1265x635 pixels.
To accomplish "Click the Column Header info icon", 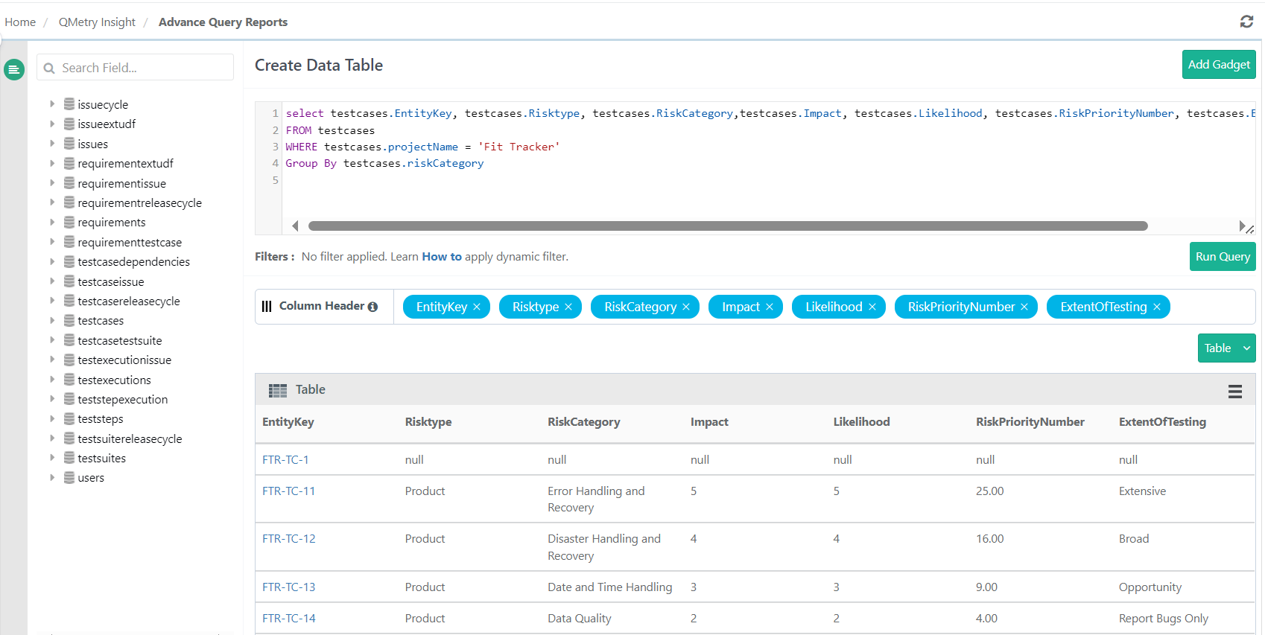I will pyautogui.click(x=372, y=307).
